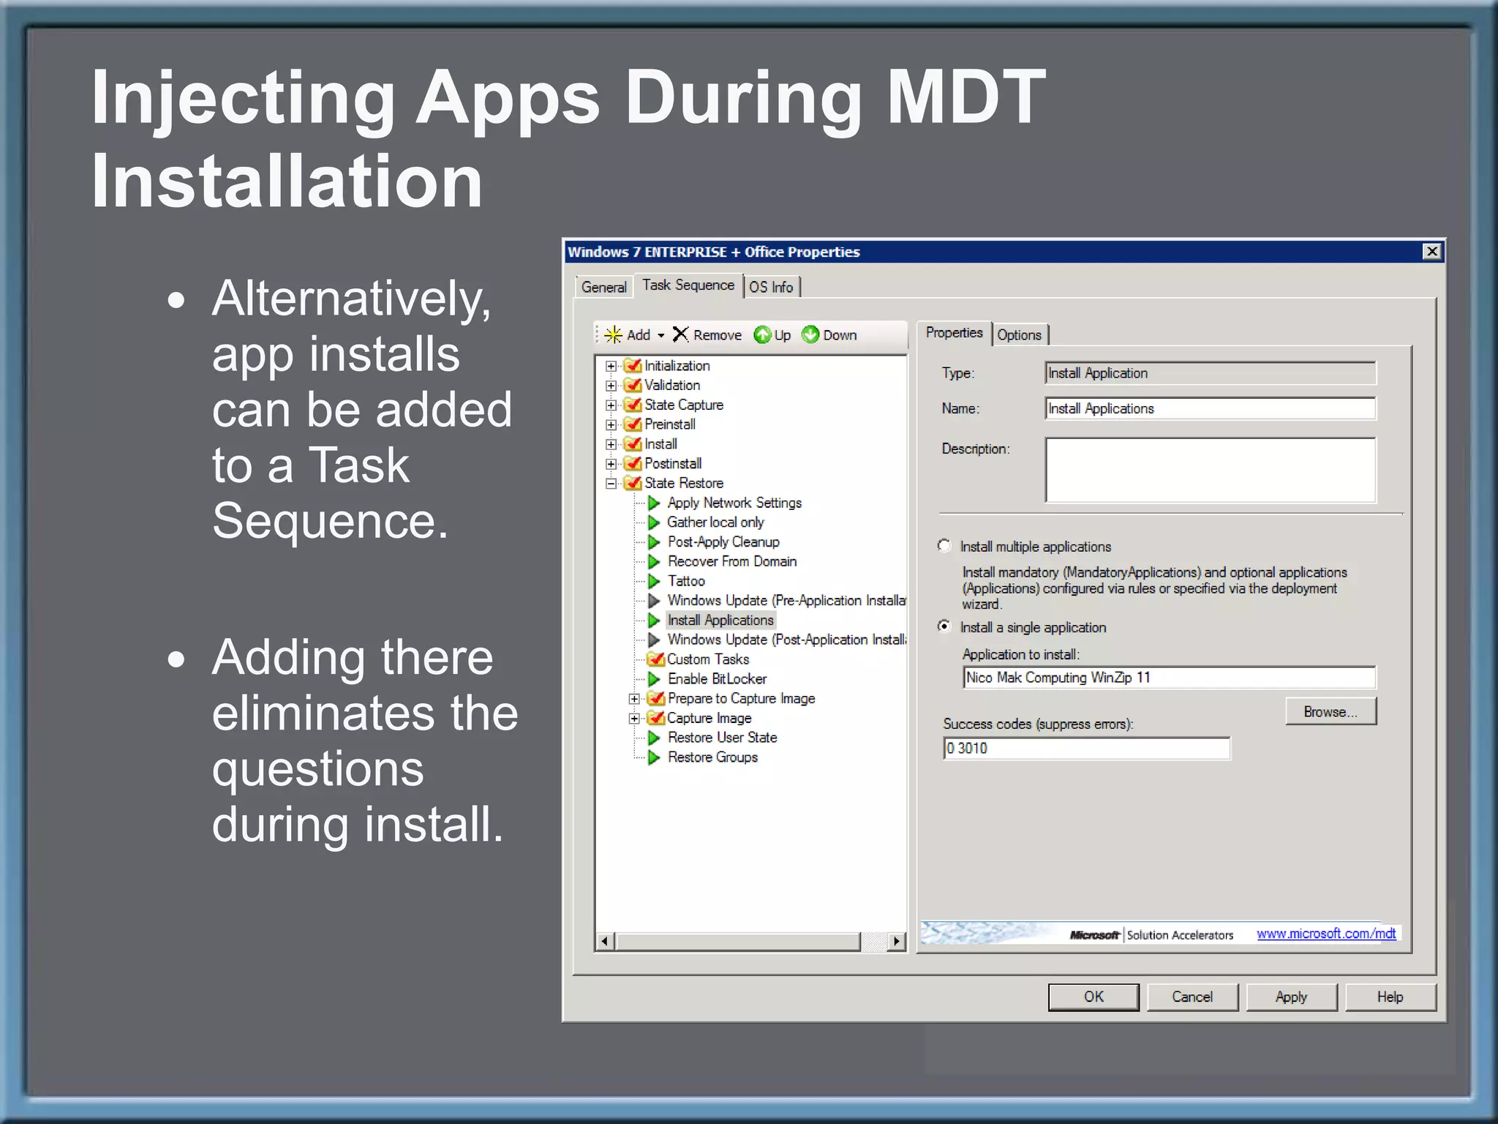The image size is (1498, 1124).
Task: Select the Tattoo step arrow icon
Action: pos(654,581)
